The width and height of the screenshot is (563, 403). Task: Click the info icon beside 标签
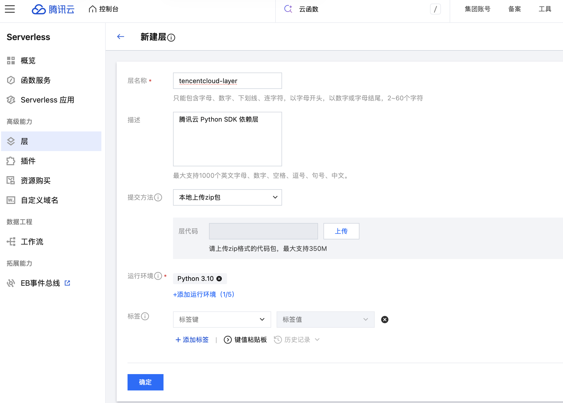(145, 316)
